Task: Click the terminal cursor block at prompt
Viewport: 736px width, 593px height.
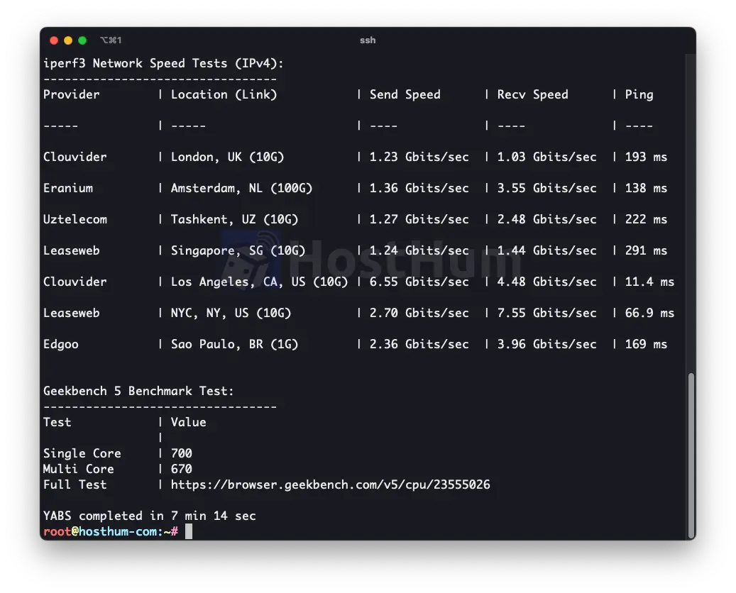Action: coord(189,531)
